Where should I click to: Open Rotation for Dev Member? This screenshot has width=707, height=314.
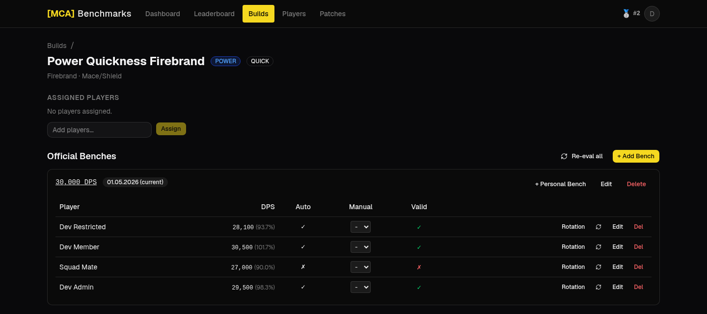573,247
